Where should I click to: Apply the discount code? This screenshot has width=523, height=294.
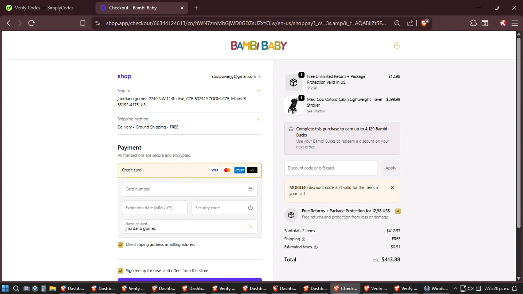pyautogui.click(x=391, y=168)
